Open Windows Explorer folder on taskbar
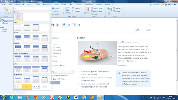This screenshot has height=100, width=178. coord(19,97)
